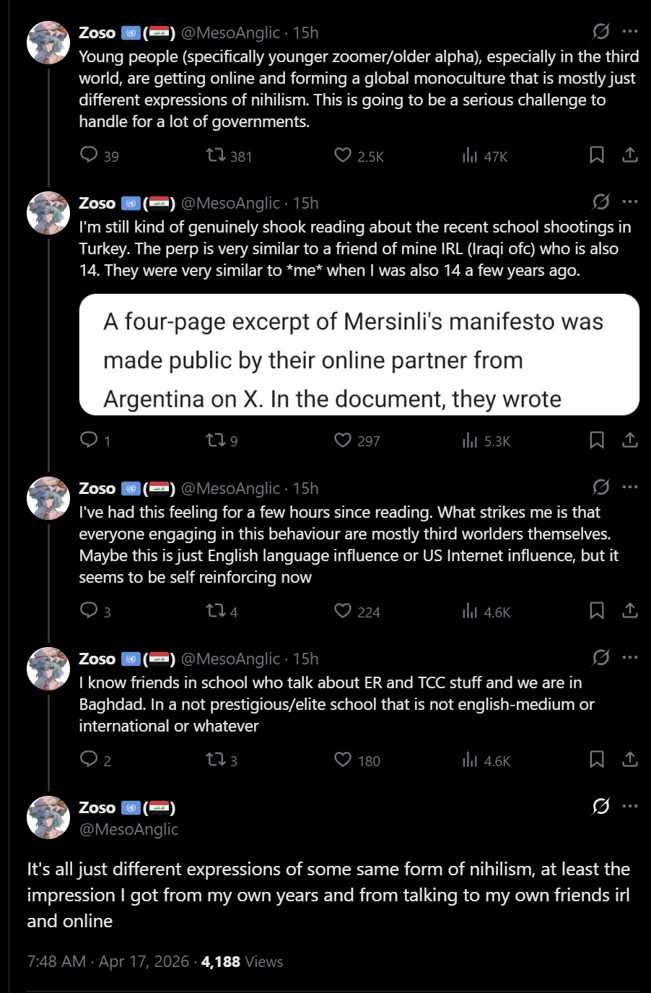Click @MesoAnglic handle on the main tweet
The width and height of the screenshot is (651, 993).
pos(128,829)
